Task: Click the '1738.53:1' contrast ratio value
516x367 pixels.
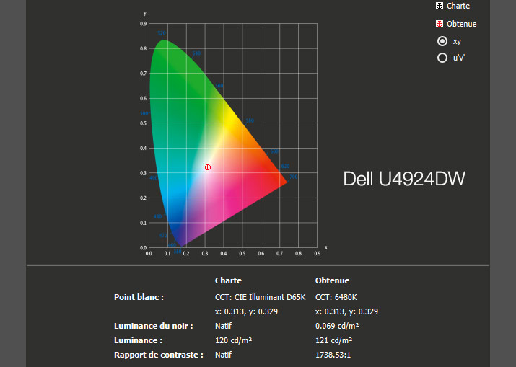Action: (x=333, y=355)
